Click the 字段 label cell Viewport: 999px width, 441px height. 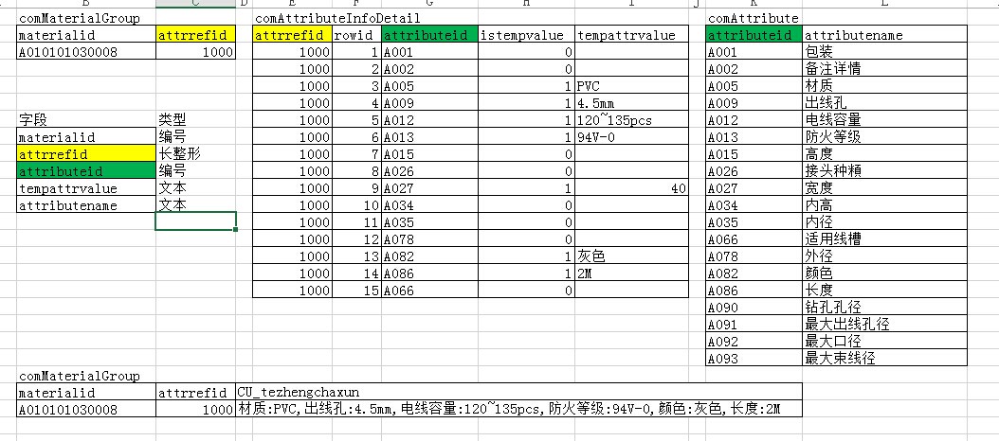86,119
